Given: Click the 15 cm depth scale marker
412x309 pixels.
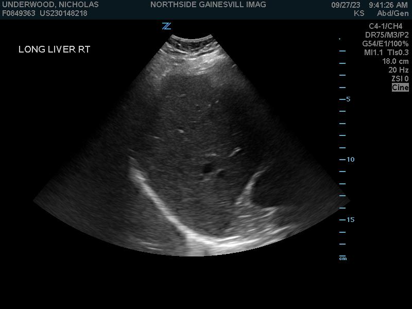Looking at the screenshot, I should (x=350, y=220).
